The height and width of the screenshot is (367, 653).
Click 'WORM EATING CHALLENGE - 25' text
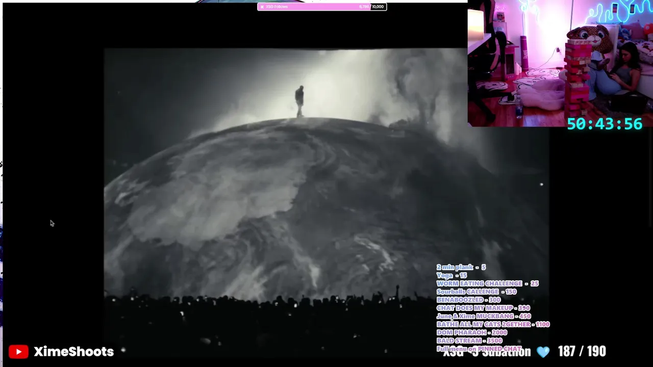[488, 283]
